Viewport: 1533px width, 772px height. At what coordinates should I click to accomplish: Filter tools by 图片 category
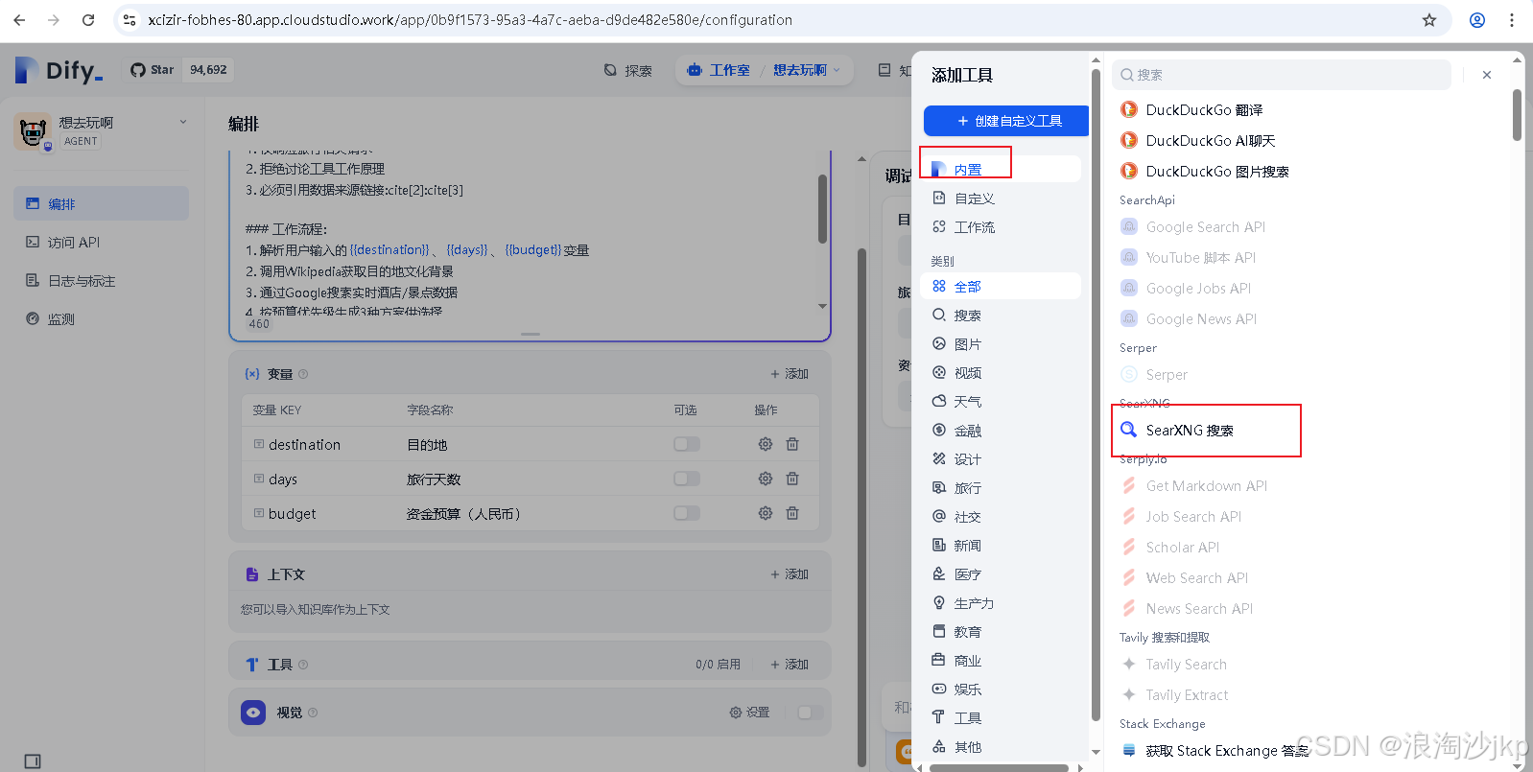pos(1001,344)
